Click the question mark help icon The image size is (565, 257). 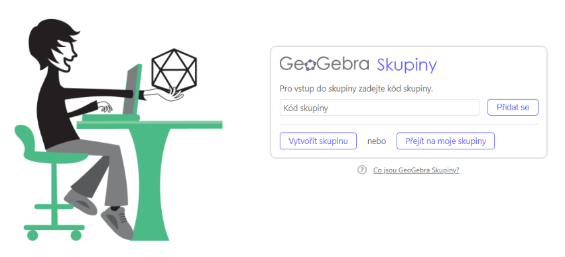(362, 170)
